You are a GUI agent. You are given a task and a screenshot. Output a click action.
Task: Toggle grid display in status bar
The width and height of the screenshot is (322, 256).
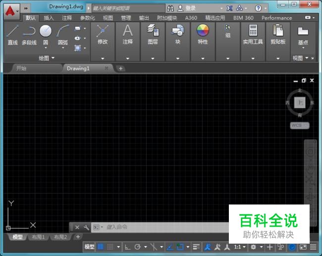click(101, 247)
